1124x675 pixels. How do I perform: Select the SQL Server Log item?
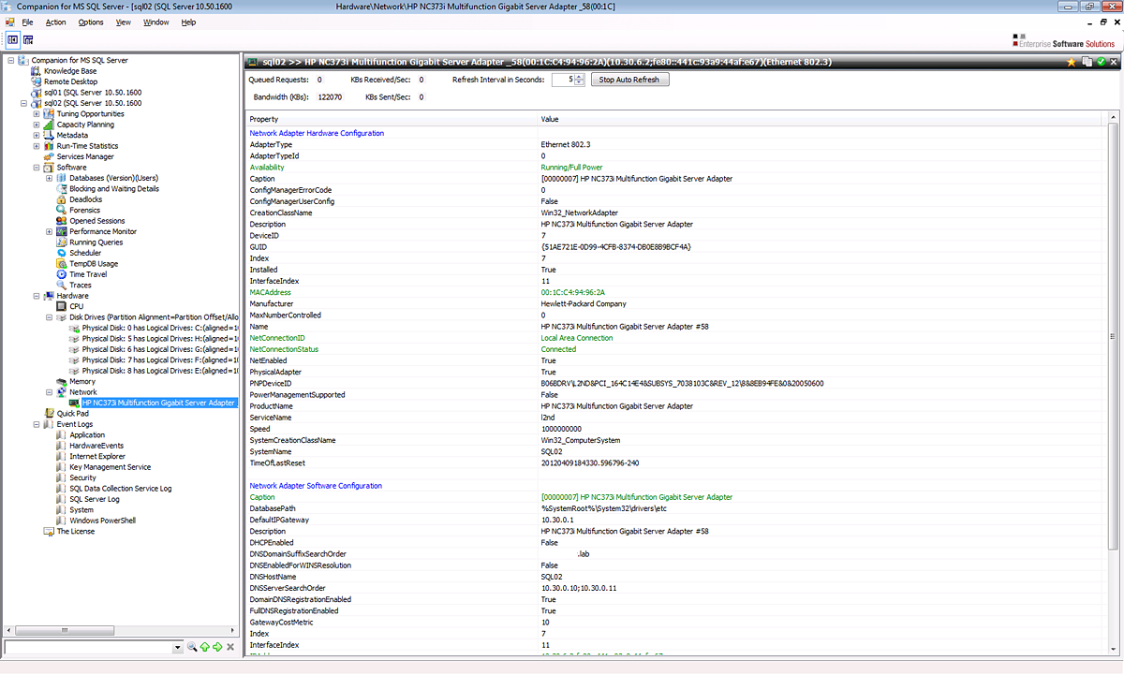[95, 499]
